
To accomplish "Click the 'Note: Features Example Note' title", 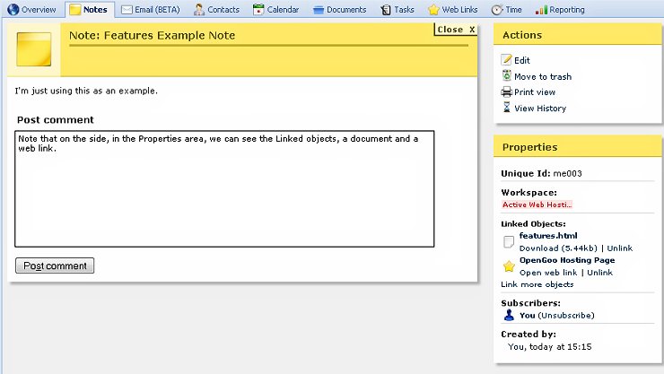I will (152, 36).
